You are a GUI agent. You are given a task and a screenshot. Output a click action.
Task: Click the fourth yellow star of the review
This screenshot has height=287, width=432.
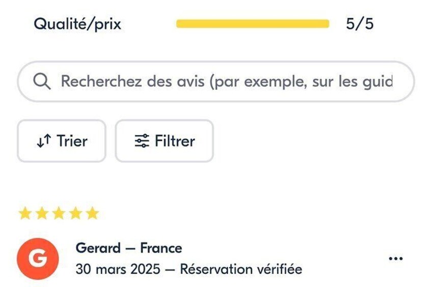click(75, 213)
